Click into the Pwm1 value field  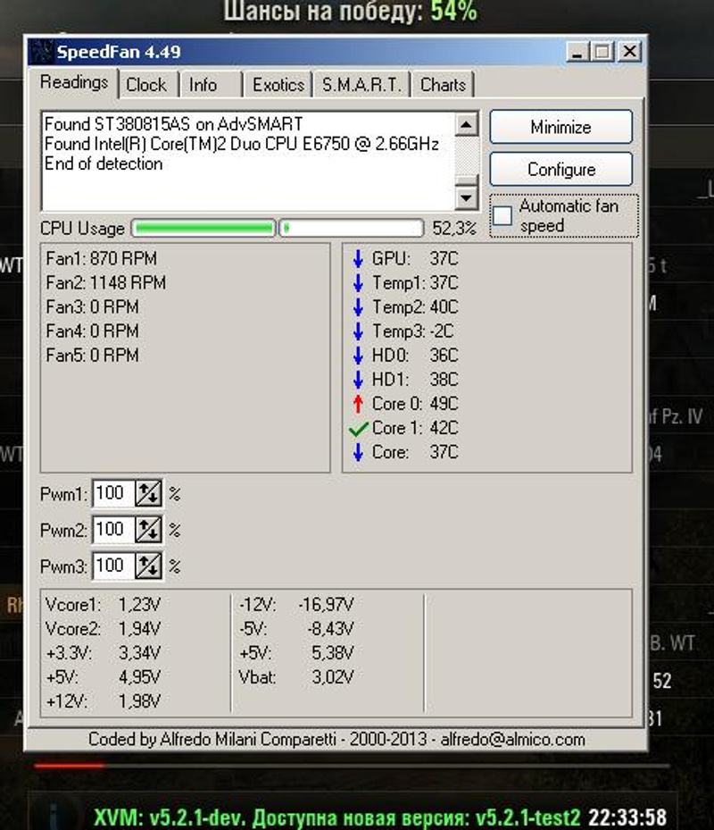coord(112,493)
